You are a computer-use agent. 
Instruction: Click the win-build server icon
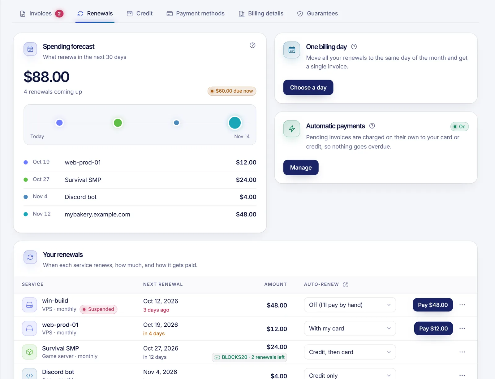[29, 305]
